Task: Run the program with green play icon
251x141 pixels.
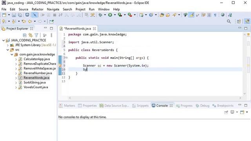Action: pos(110,15)
